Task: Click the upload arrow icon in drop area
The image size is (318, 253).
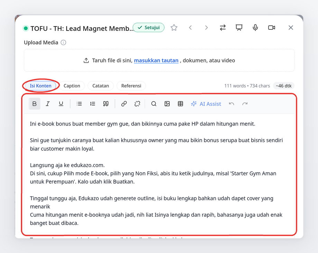Action: [x=86, y=60]
